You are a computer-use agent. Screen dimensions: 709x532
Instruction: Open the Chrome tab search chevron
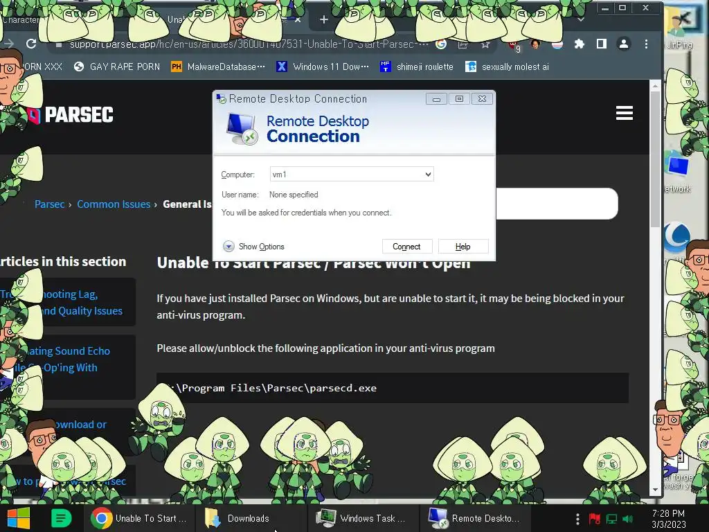coord(581,19)
